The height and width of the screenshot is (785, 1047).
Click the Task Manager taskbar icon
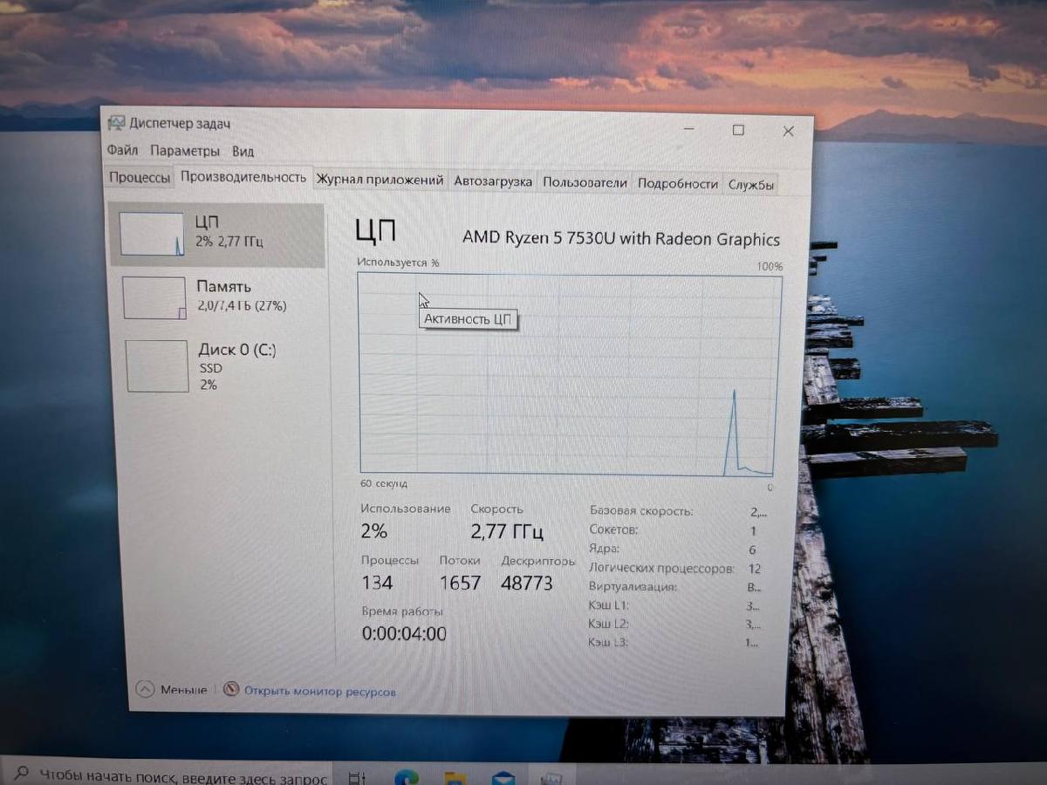coord(551,778)
